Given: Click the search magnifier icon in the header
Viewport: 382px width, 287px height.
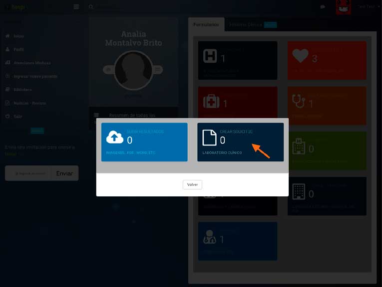Looking at the screenshot, I should point(91,7).
